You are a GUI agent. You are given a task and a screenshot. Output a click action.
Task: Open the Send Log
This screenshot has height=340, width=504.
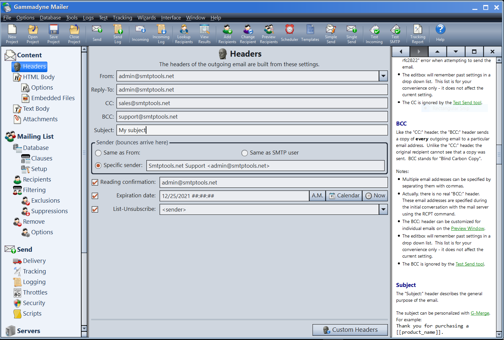(118, 34)
